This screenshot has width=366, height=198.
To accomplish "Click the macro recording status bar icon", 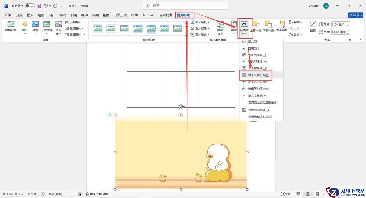I will (x=80, y=194).
